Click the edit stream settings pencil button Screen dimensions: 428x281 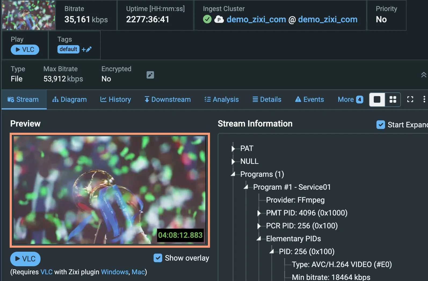[150, 75]
